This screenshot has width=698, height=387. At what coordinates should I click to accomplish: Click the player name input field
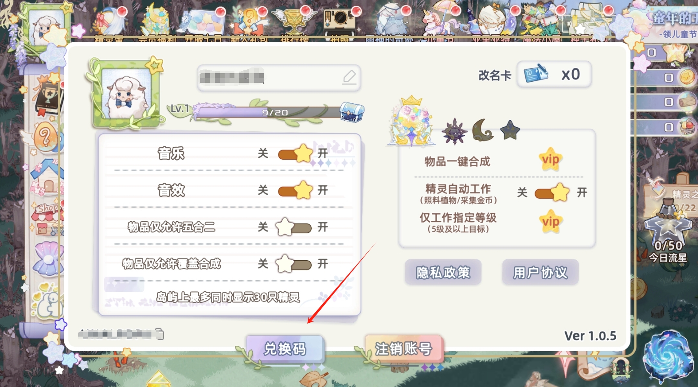click(x=279, y=77)
